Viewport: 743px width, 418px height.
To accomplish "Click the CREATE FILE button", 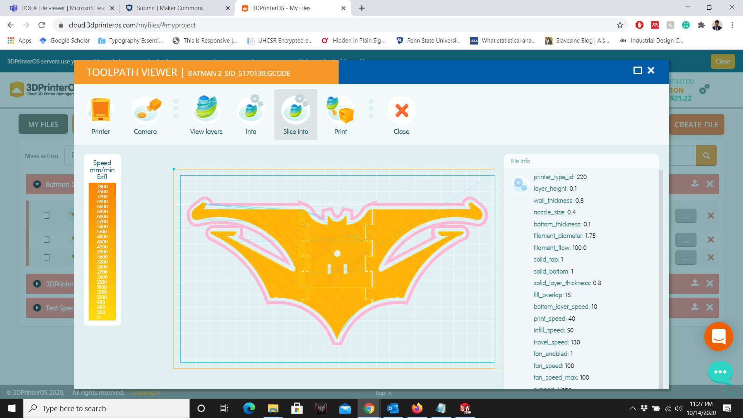I will point(697,125).
